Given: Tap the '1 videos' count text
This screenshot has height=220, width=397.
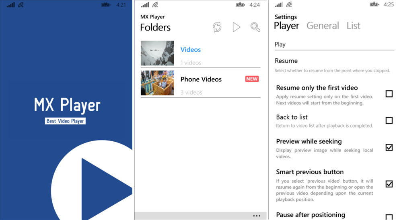Looking at the screenshot, I should click(x=191, y=63).
